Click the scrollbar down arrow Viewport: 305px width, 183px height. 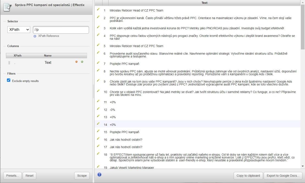(303, 166)
